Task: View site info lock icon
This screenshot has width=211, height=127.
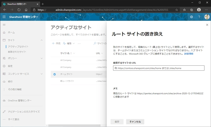Action: (34, 10)
